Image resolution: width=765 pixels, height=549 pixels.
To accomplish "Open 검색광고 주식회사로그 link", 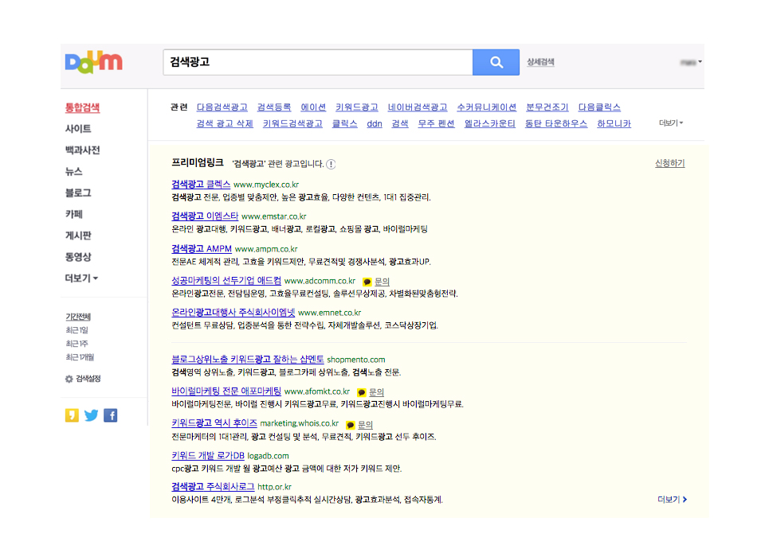I will coord(213,487).
